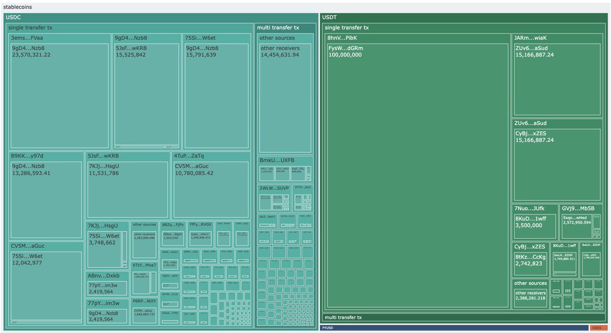Click the 12,042,977 receiver cell
Screen dimensions: 611x333
click(x=46, y=286)
